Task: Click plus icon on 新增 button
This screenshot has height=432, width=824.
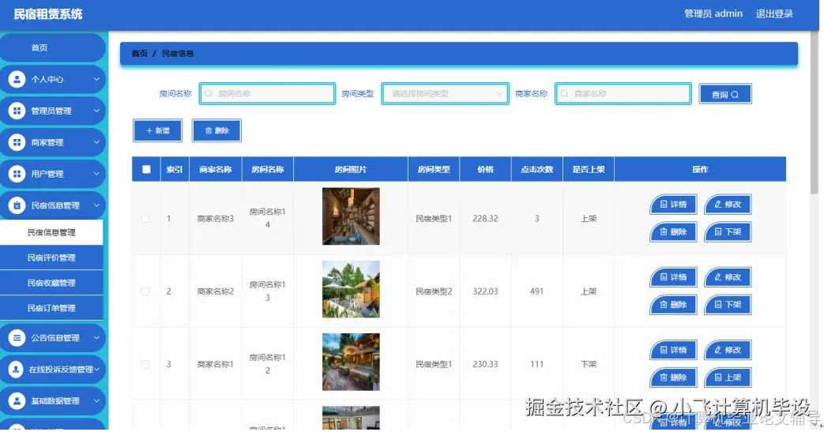Action: click(149, 130)
